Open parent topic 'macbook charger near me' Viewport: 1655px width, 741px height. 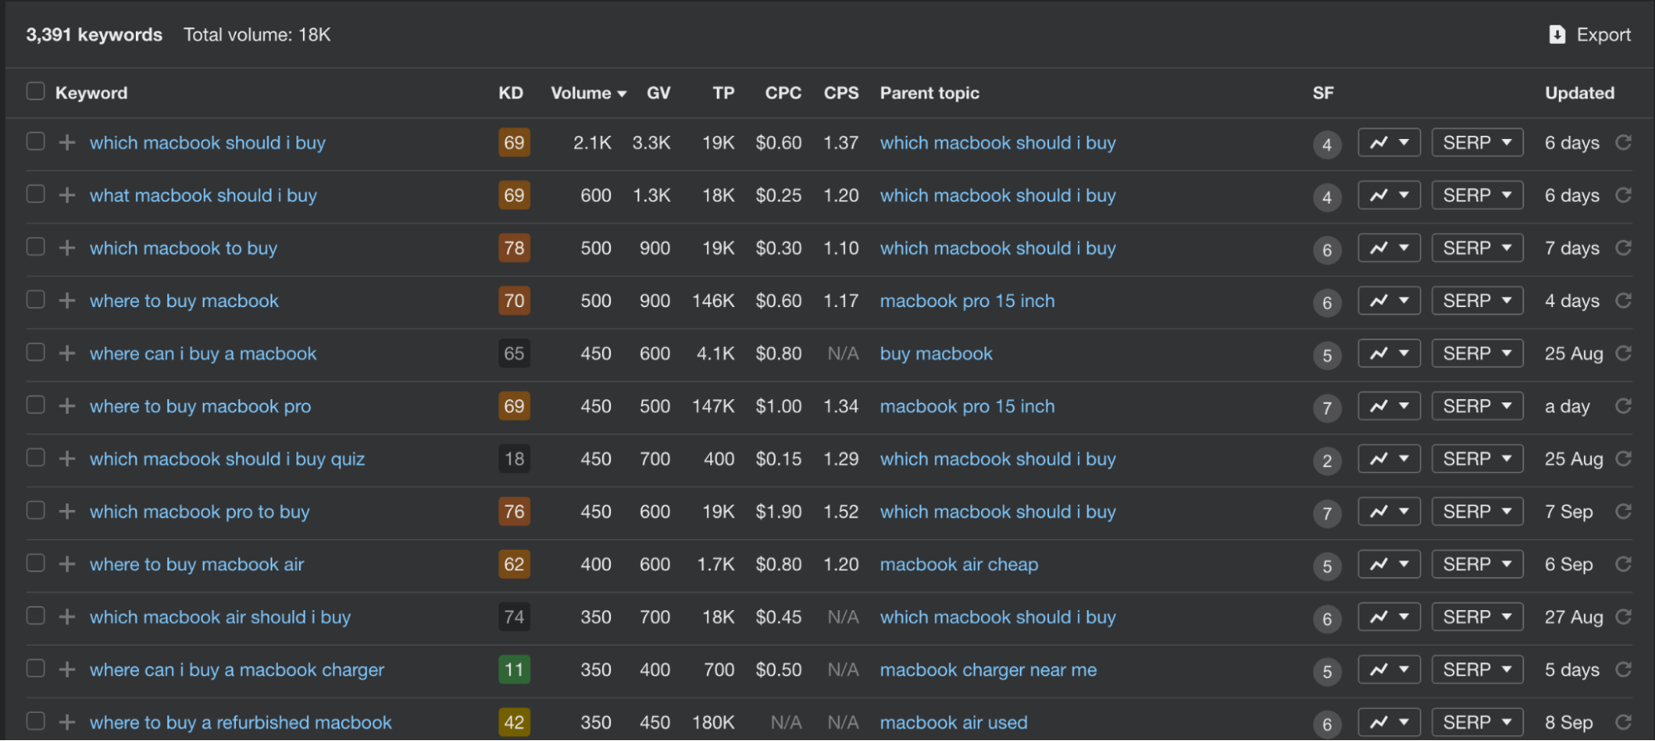(x=989, y=670)
